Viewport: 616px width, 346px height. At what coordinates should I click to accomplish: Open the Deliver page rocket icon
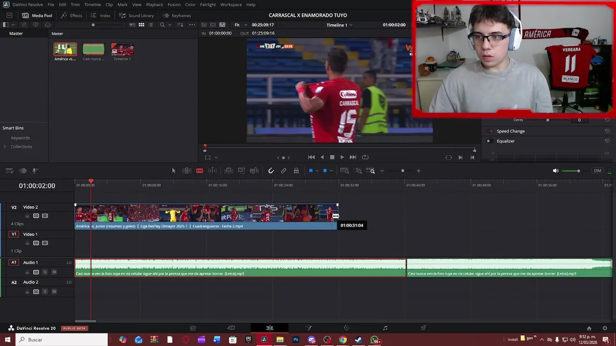point(423,328)
